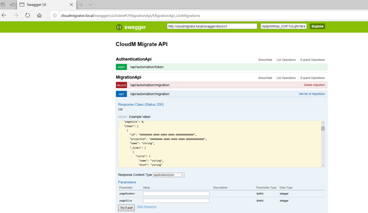Switch to the Example Value tab
This screenshot has height=213, width=368.
tap(140, 117)
